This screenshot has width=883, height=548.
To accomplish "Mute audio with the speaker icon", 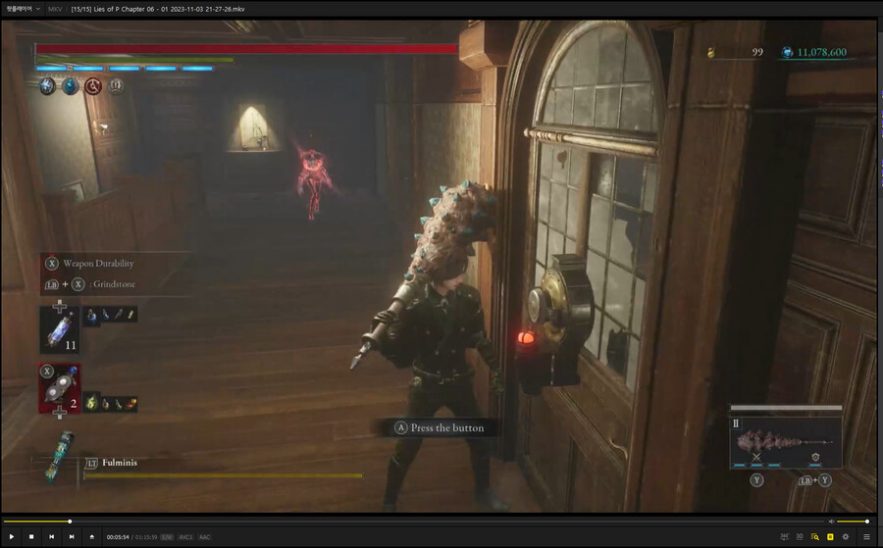I will [x=831, y=522].
